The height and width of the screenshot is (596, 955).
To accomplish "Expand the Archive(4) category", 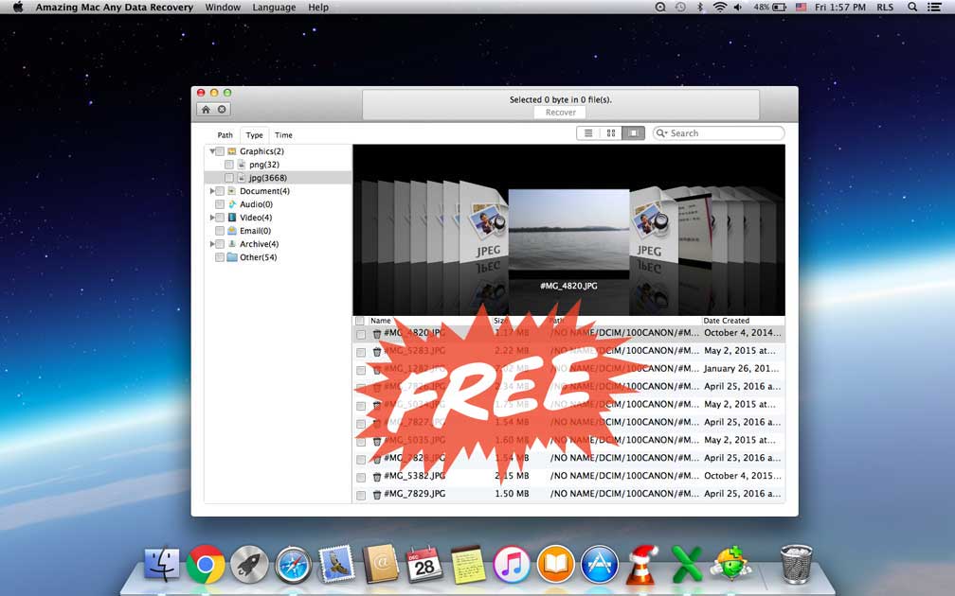I will (x=212, y=244).
